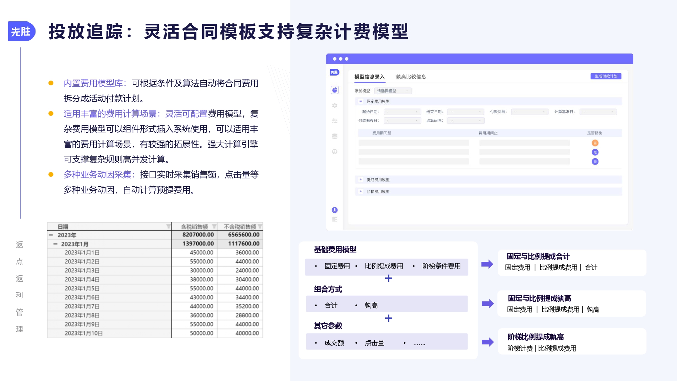This screenshot has width=677, height=381.
Task: Click the 1397000.00 monthly subtotal cell
Action: pos(194,244)
